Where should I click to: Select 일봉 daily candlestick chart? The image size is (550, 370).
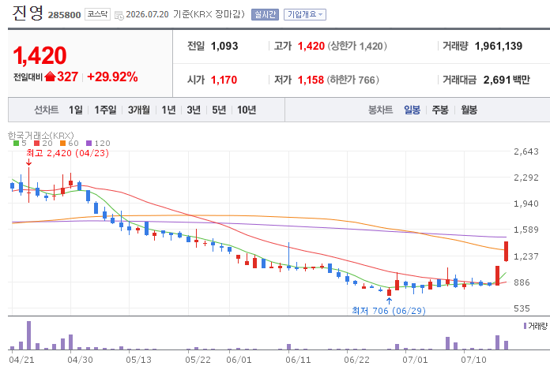tap(412, 110)
